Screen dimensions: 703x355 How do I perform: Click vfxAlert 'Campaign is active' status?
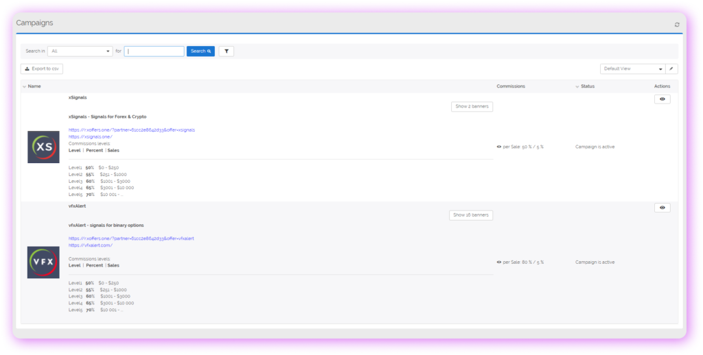[x=595, y=262]
